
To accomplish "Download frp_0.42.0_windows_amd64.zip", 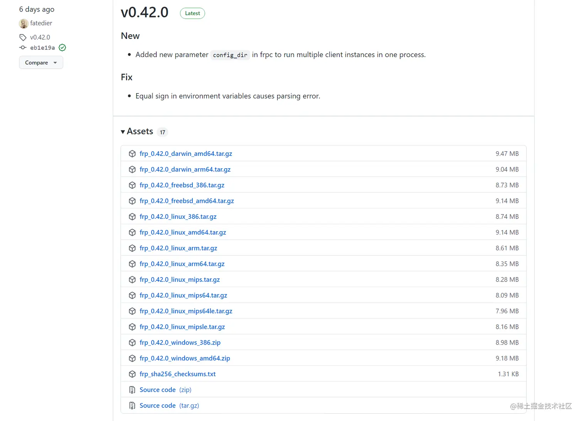I will (x=185, y=358).
